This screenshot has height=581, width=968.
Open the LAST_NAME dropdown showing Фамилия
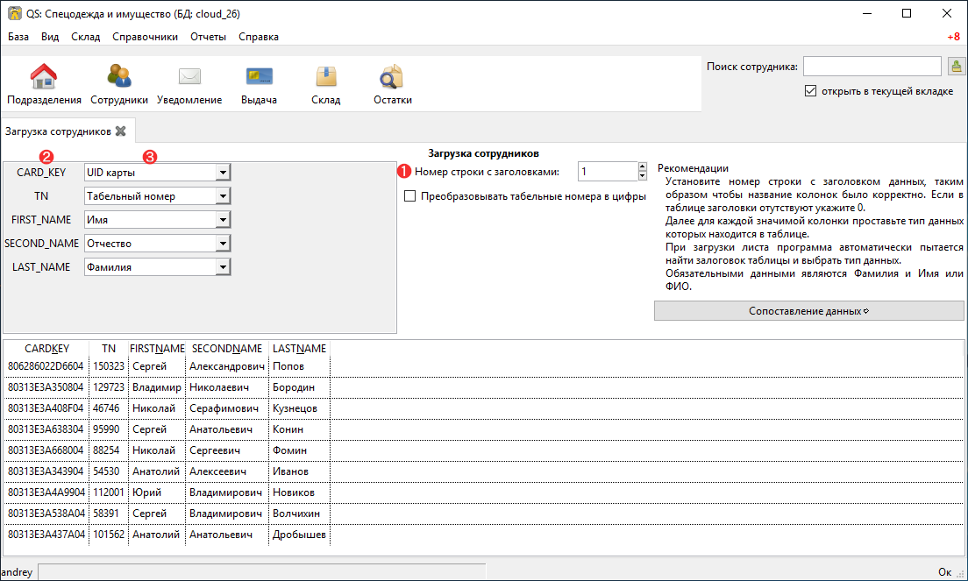tap(223, 267)
